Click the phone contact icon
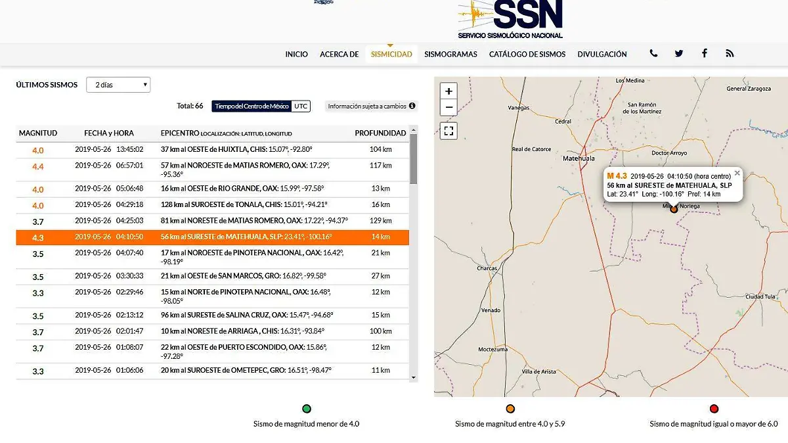 point(653,53)
